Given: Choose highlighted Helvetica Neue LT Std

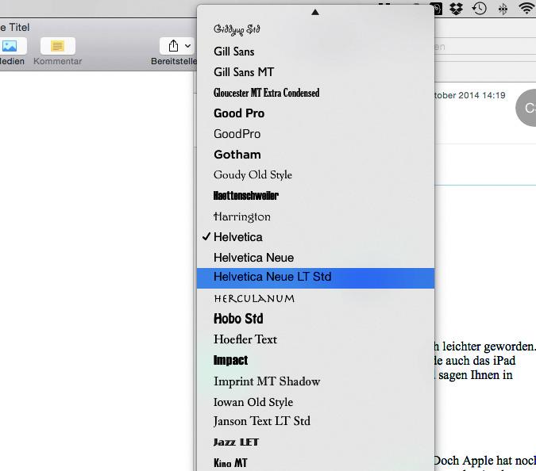Looking at the screenshot, I should coord(315,278).
